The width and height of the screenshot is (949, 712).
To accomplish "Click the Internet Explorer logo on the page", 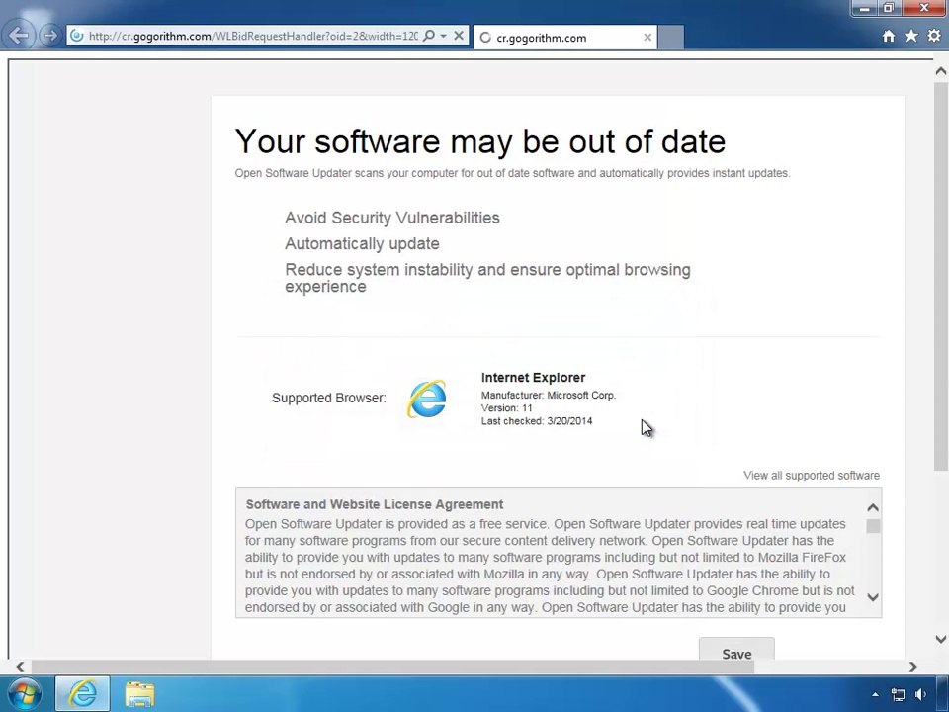I will point(427,399).
